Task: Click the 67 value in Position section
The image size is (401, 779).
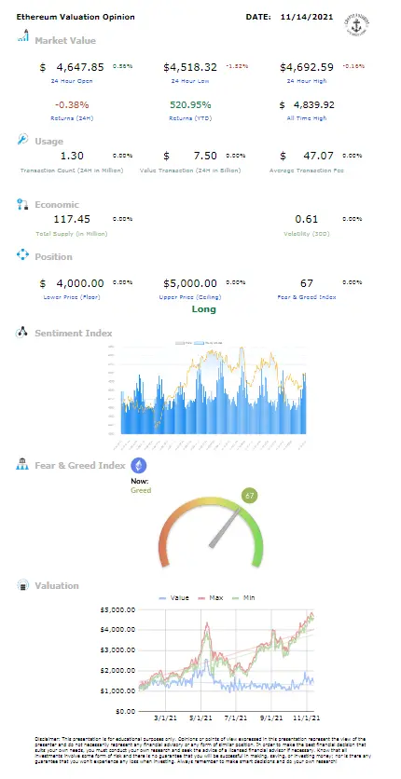Action: (x=307, y=283)
